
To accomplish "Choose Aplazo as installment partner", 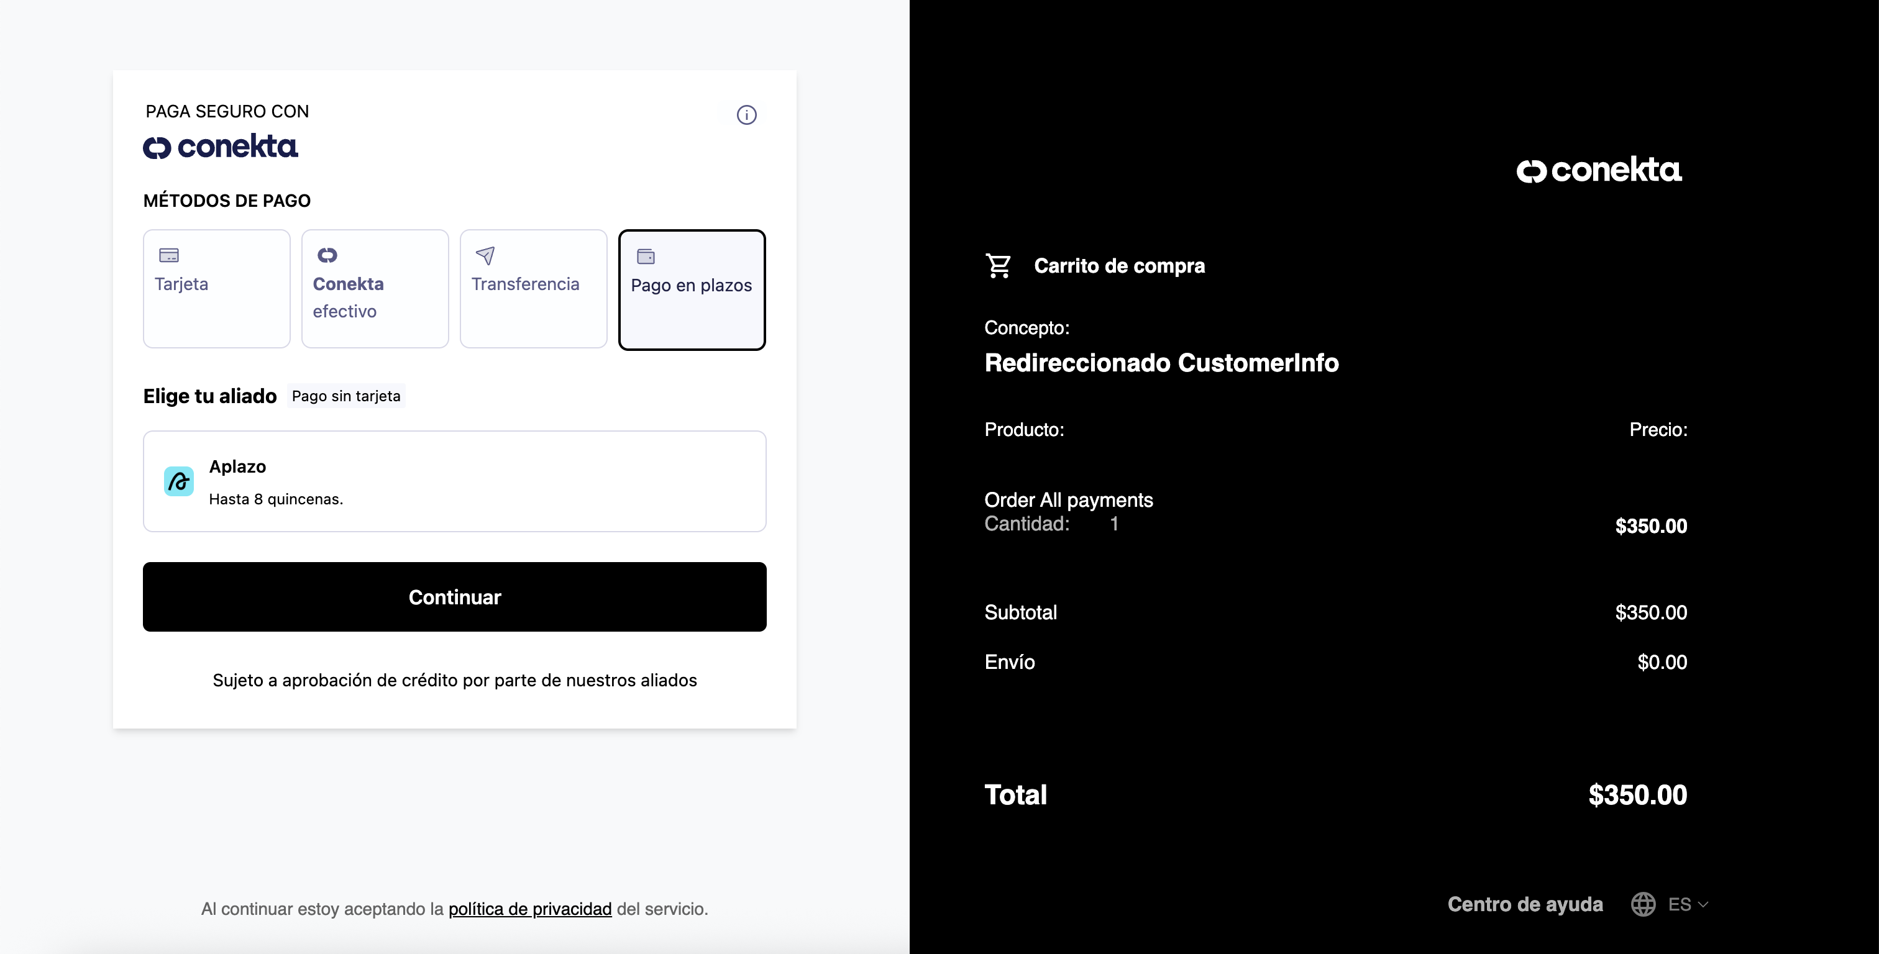I will [454, 481].
